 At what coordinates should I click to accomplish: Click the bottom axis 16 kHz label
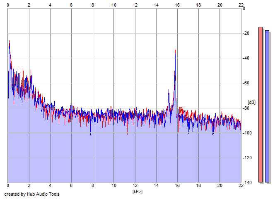[178, 185]
